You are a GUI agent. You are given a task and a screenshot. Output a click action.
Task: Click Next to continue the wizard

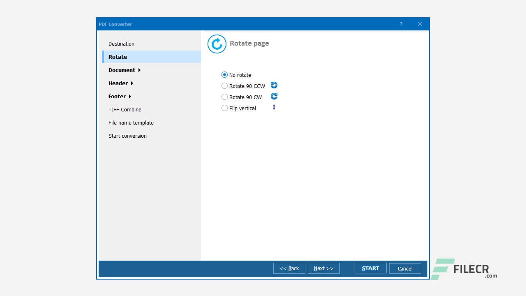tap(323, 268)
